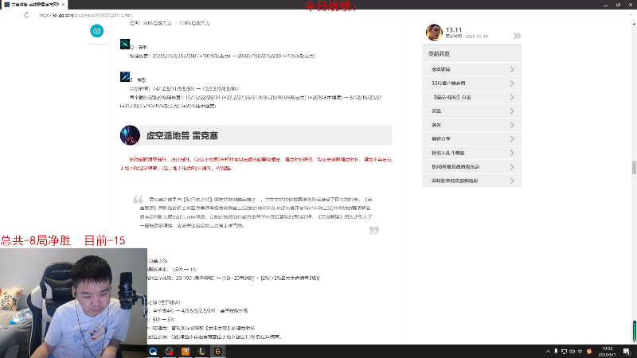Viewport: 637px width, 358px height.
Task: Close the article tab with its X
Action: click(x=64, y=5)
